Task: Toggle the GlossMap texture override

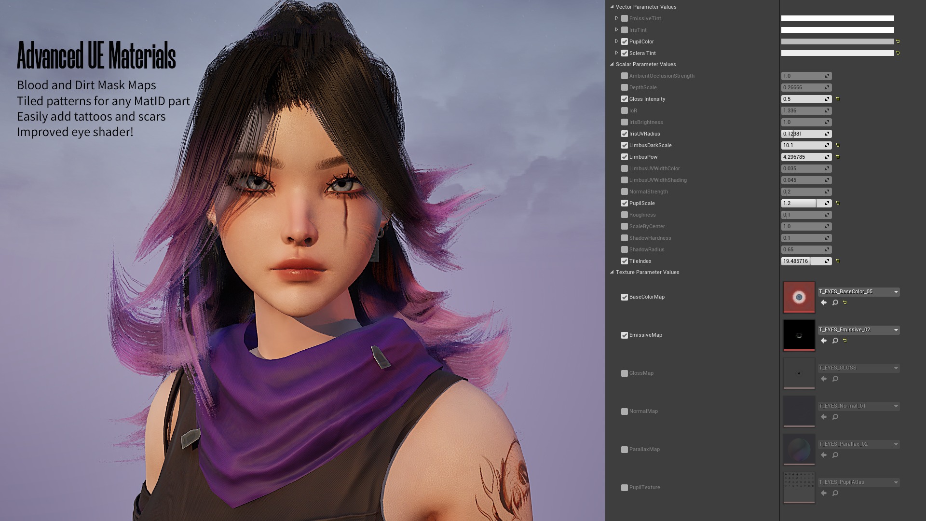Action: point(625,373)
